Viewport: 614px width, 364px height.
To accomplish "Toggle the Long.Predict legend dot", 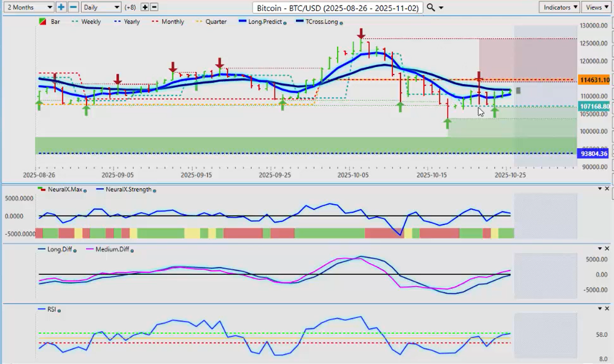I will [285, 23].
